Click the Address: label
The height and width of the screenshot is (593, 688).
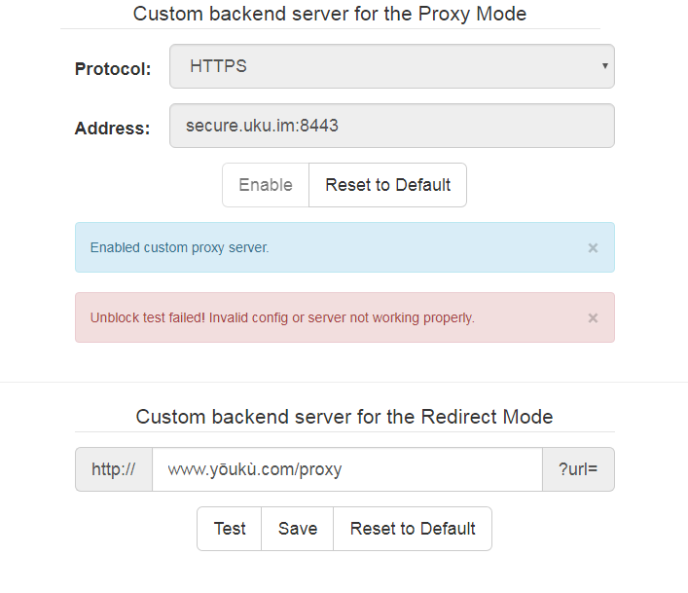(x=112, y=129)
